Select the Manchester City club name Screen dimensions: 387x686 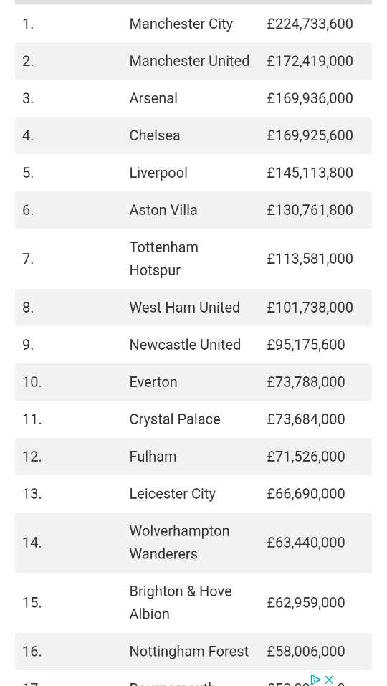coord(181,24)
